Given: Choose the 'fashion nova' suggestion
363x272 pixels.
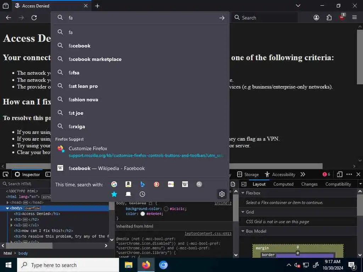Looking at the screenshot, I should point(140,100).
